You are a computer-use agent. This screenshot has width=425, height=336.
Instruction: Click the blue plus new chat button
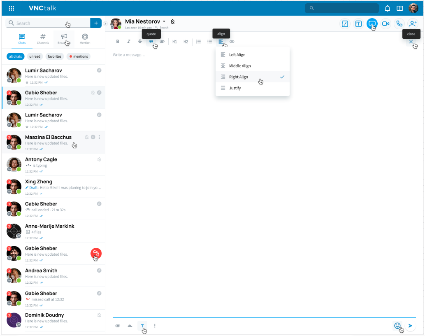[x=96, y=23]
